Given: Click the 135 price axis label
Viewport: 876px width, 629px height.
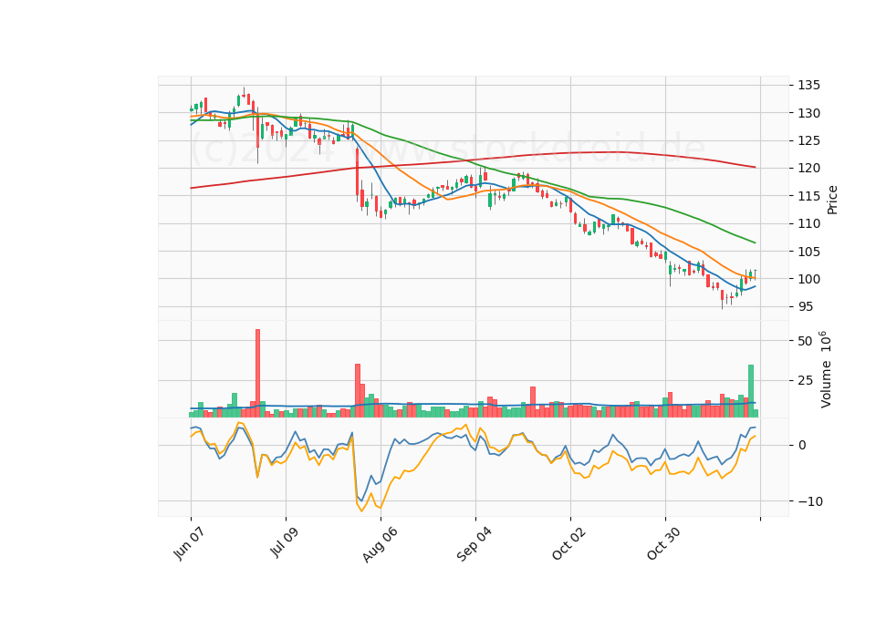Looking at the screenshot, I should pyautogui.click(x=808, y=86).
